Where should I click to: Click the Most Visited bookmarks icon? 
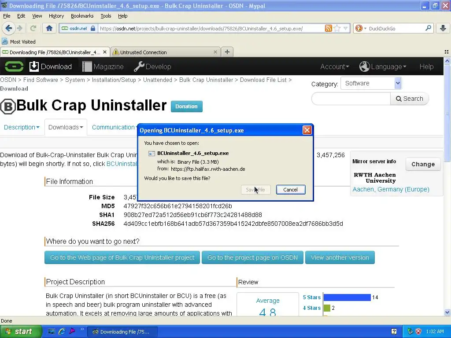click(x=4, y=42)
